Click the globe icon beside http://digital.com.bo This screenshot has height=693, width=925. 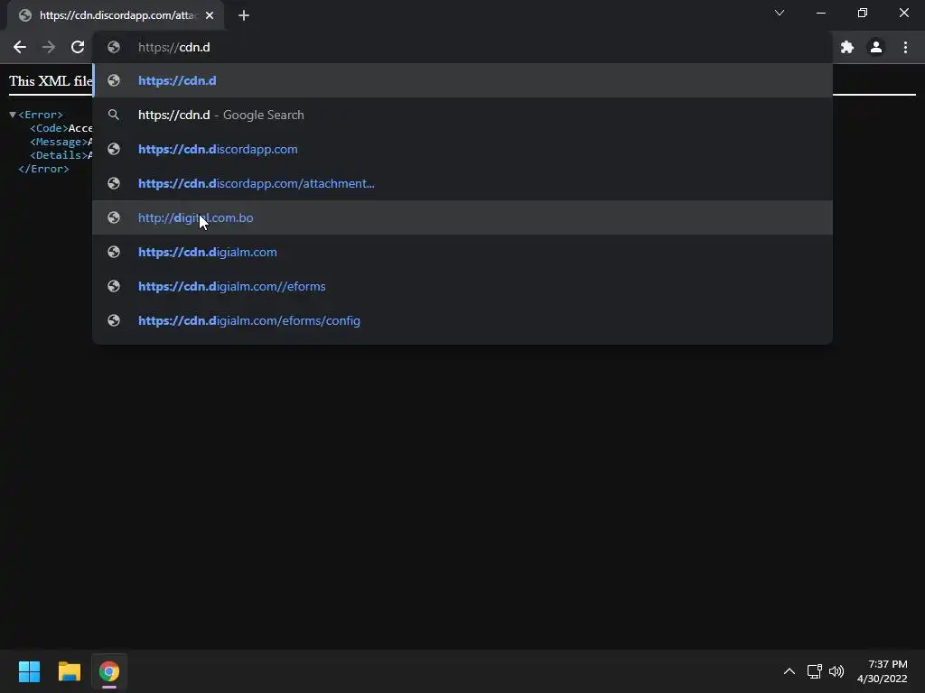[x=114, y=217]
